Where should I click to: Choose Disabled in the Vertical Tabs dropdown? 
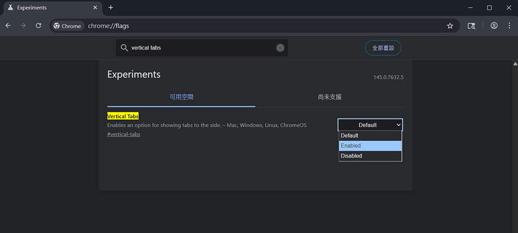click(x=370, y=156)
